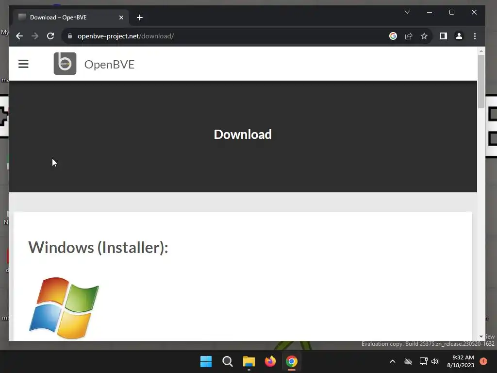
Task: Click the OpenBVE site title
Action: pos(109,65)
